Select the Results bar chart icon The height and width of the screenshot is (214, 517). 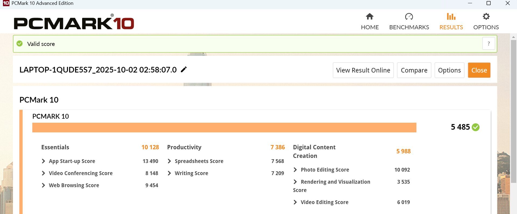[x=451, y=17]
